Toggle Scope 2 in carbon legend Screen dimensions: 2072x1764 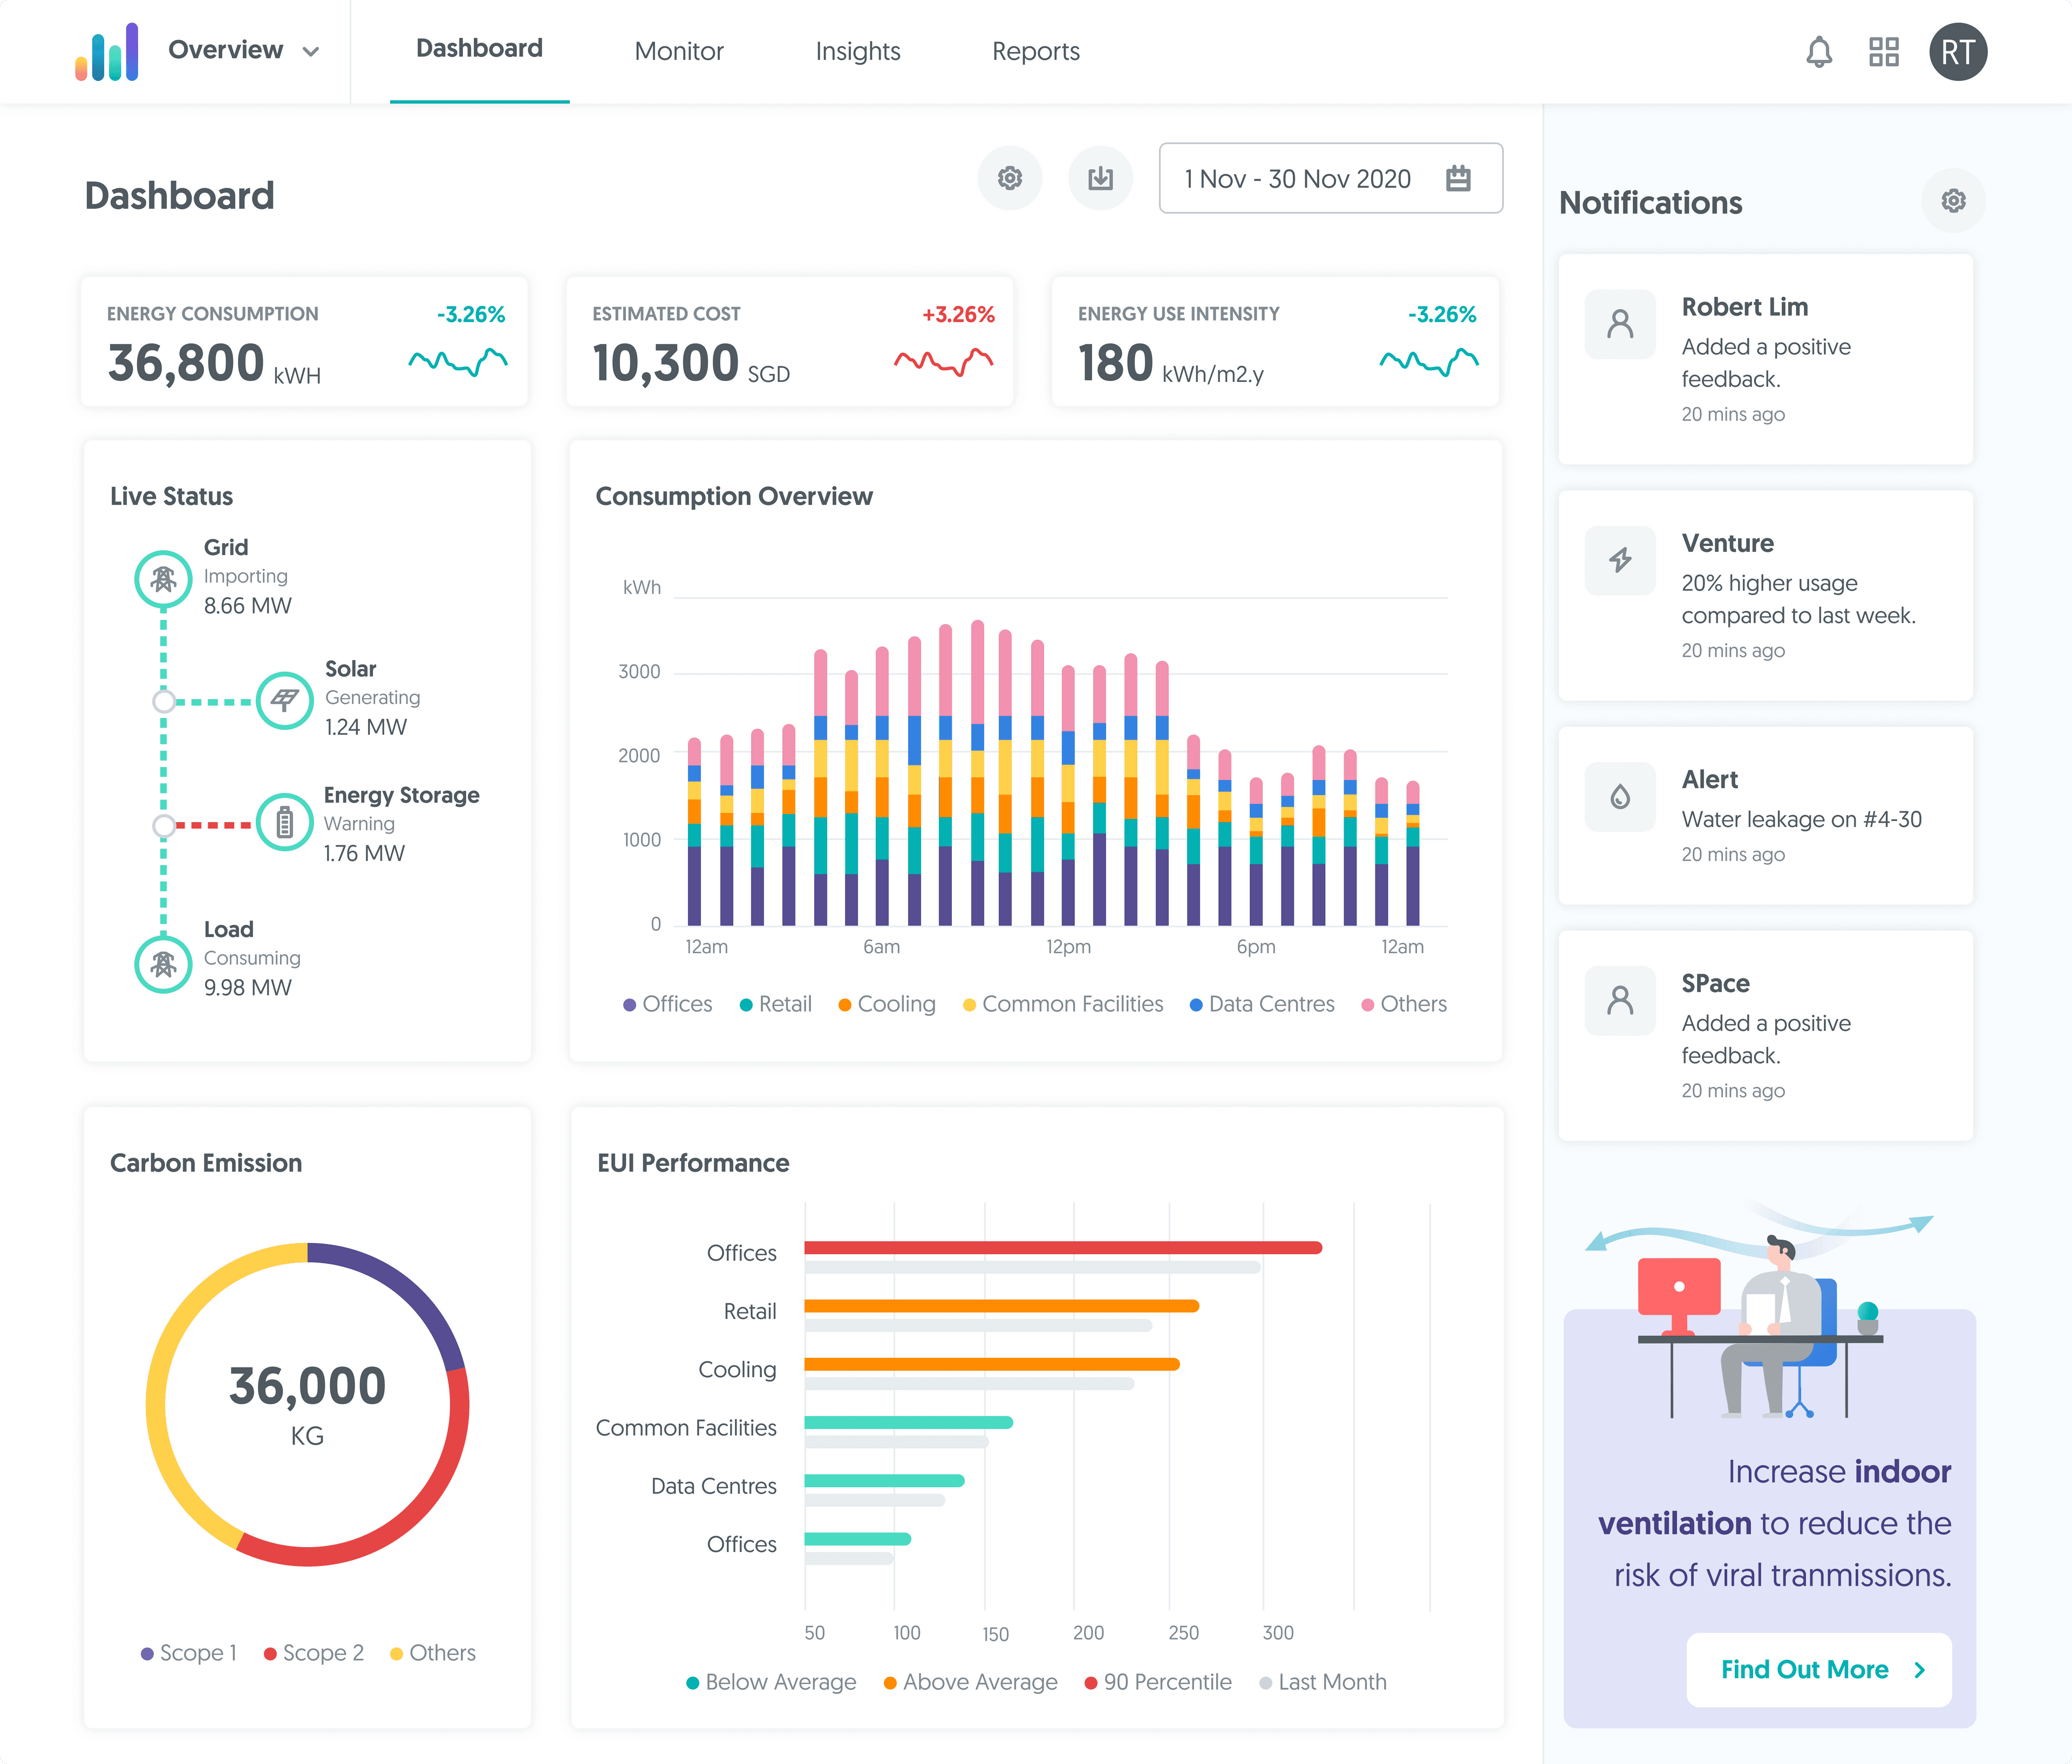click(314, 1653)
